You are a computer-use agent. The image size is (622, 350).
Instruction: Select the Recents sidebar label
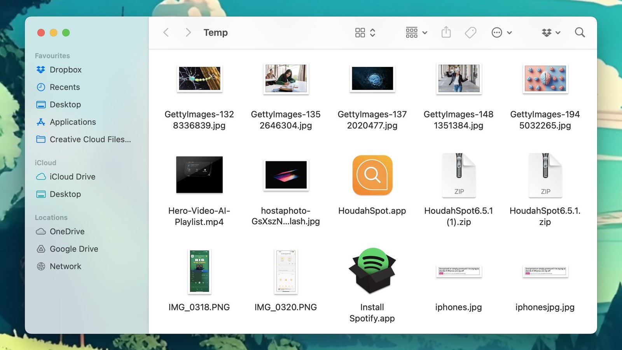65,87
